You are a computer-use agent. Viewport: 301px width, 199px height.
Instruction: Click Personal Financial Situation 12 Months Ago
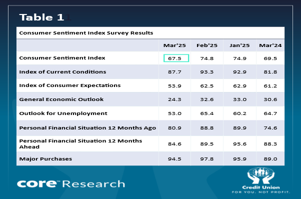pos(87,128)
